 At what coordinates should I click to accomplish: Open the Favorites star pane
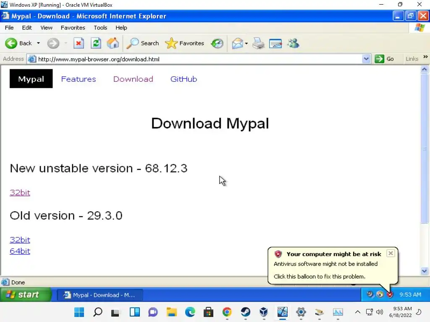click(185, 43)
